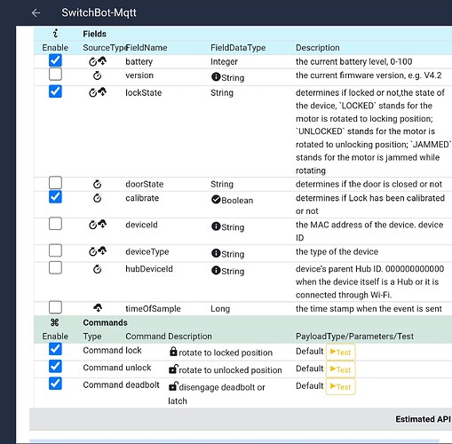
Task: Click the calibrate row polling icon
Action: [98, 198]
